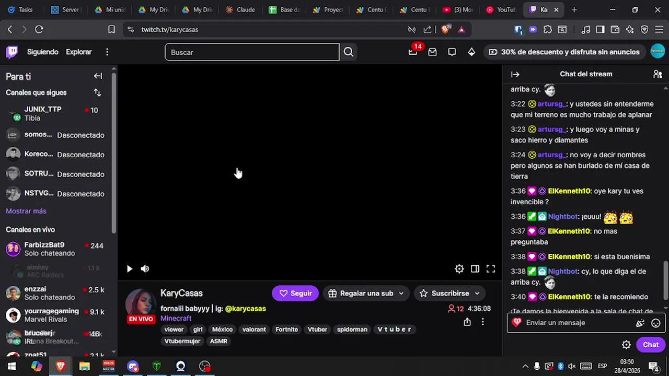The height and width of the screenshot is (376, 669).
Task: Open browser hamburger menu
Action: pyautogui.click(x=659, y=30)
